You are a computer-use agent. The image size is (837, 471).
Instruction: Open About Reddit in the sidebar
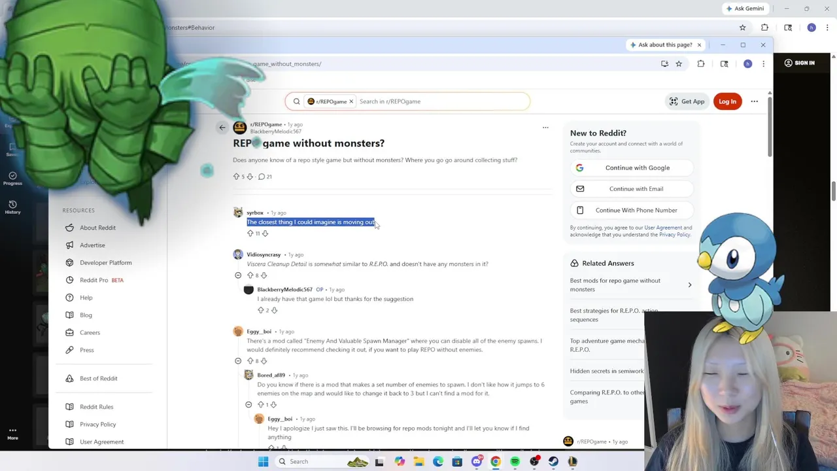click(x=97, y=228)
